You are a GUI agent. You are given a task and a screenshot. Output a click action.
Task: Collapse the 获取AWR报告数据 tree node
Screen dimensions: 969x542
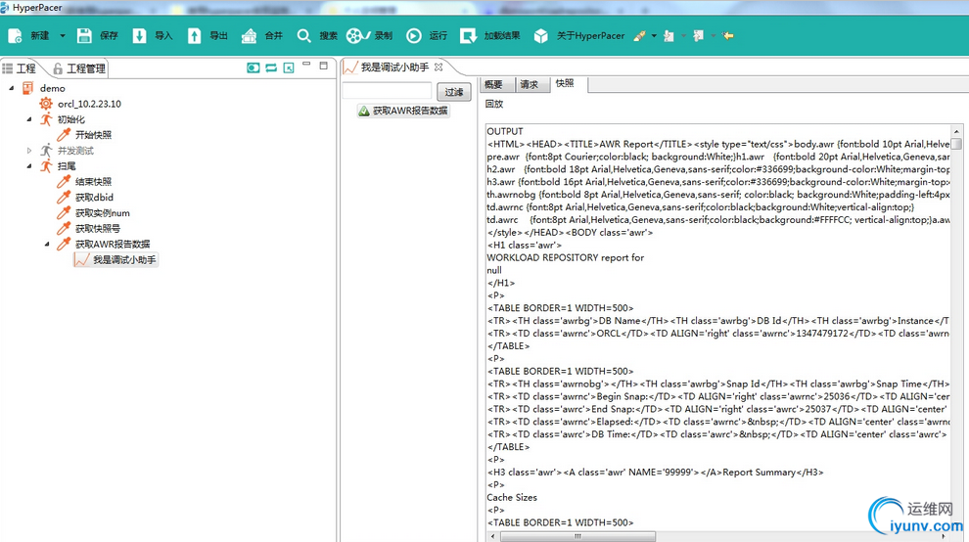click(47, 245)
